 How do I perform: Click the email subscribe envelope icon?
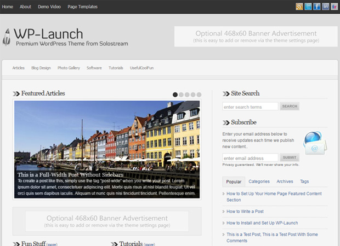click(x=315, y=143)
